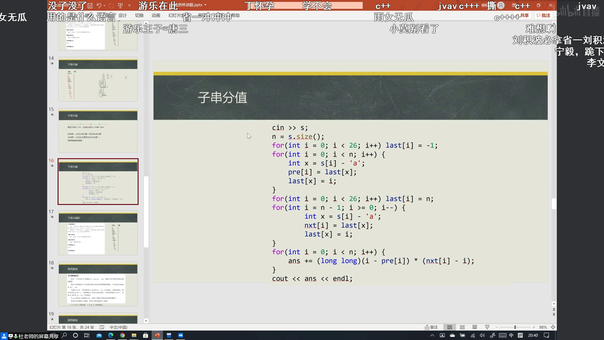Toggle Normal view button in status bar
The image size is (604, 340).
pyautogui.click(x=450, y=327)
